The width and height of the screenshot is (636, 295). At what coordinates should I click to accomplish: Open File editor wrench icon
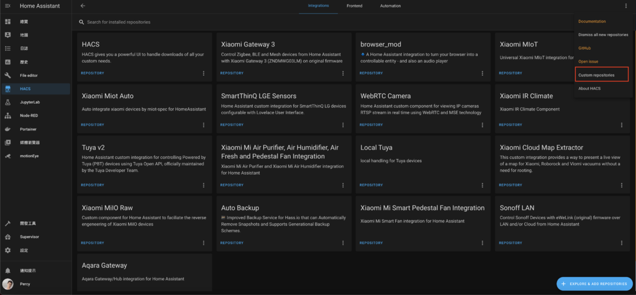point(7,76)
